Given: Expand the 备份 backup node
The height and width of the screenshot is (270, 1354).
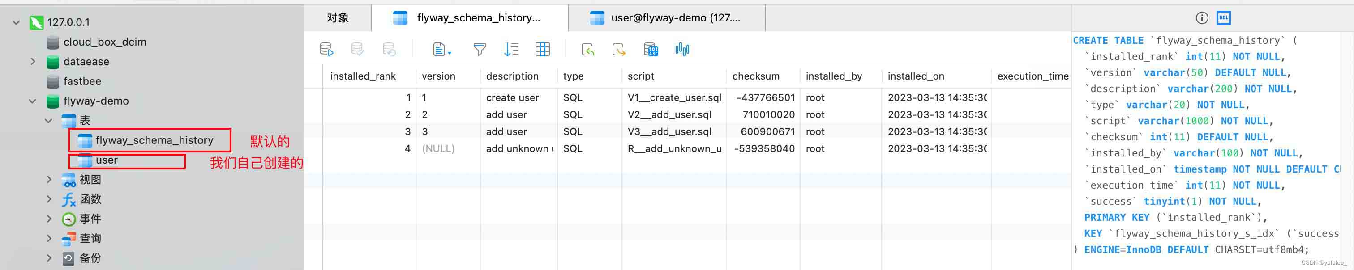Looking at the screenshot, I should [49, 258].
